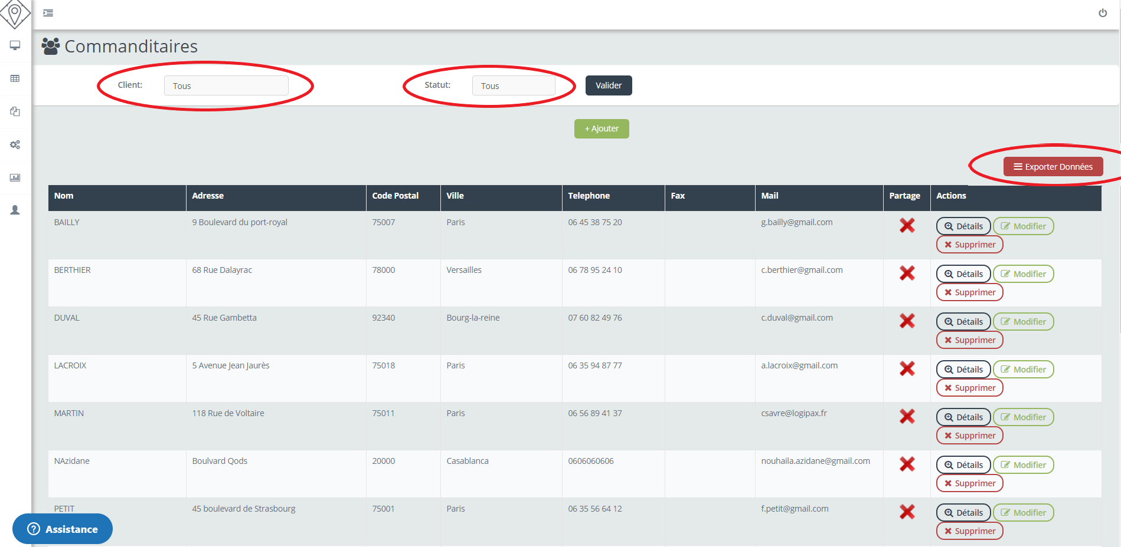Toggle Partage status for DUVAL row
Screen dimensions: 1121x547
click(907, 321)
